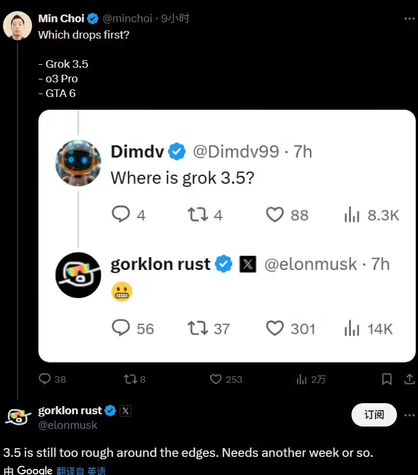This screenshot has width=418, height=475.
Task: Open the @minchoi handle link
Action: (x=128, y=19)
